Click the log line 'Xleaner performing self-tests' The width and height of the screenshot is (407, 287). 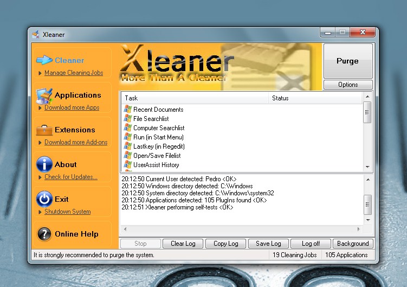(178, 207)
